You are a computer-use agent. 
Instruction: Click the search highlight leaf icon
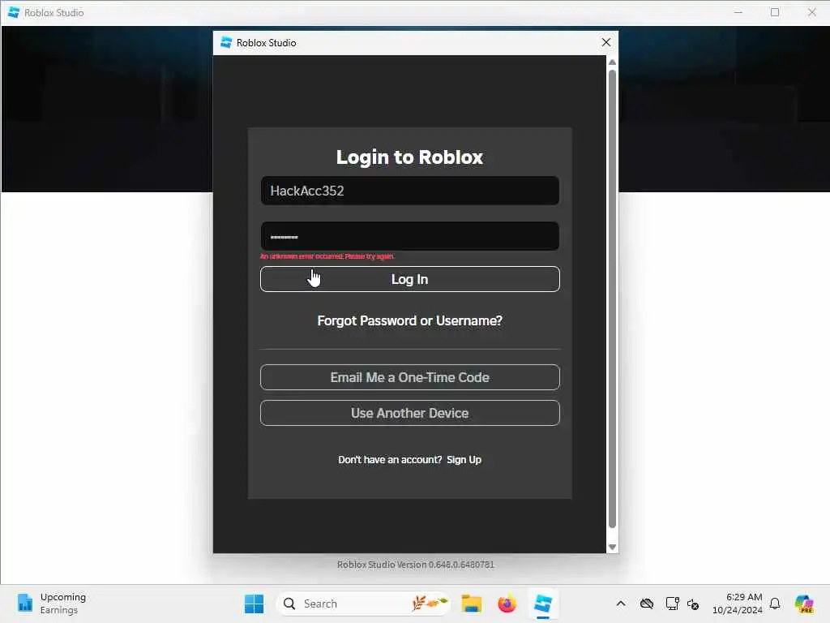(430, 603)
